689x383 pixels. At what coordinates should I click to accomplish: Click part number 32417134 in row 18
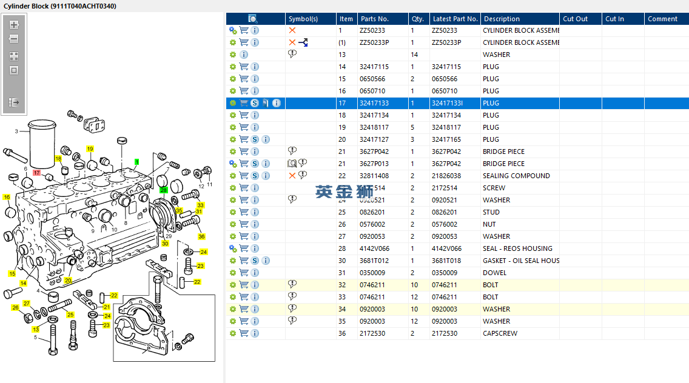[x=374, y=115]
